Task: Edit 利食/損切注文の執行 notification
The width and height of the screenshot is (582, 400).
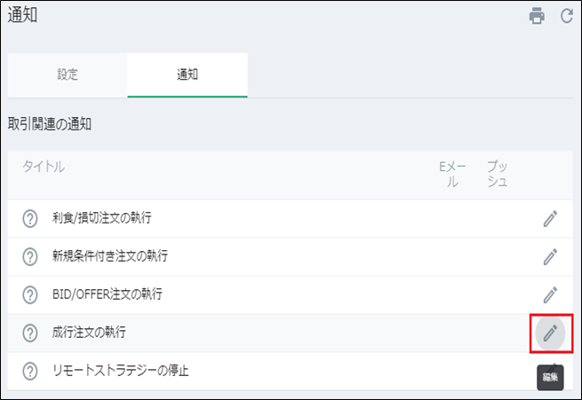Action: coord(550,218)
